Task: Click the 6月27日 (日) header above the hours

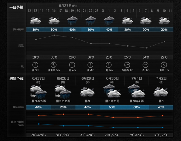Action: pyautogui.click(x=68, y=6)
